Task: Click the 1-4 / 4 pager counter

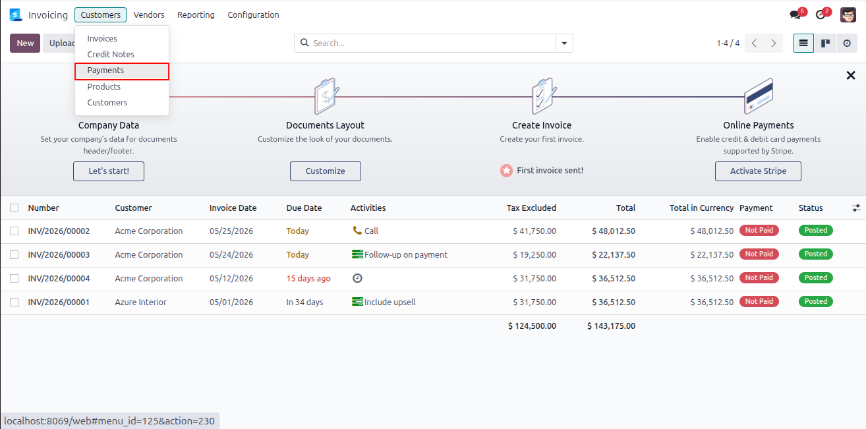Action: coord(728,43)
